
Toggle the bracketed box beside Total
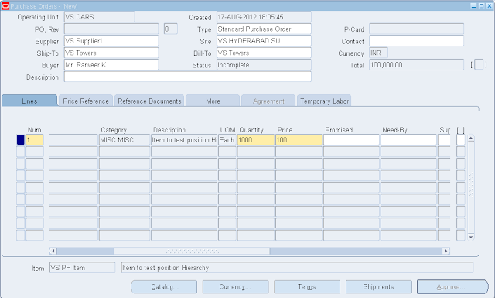(x=479, y=65)
